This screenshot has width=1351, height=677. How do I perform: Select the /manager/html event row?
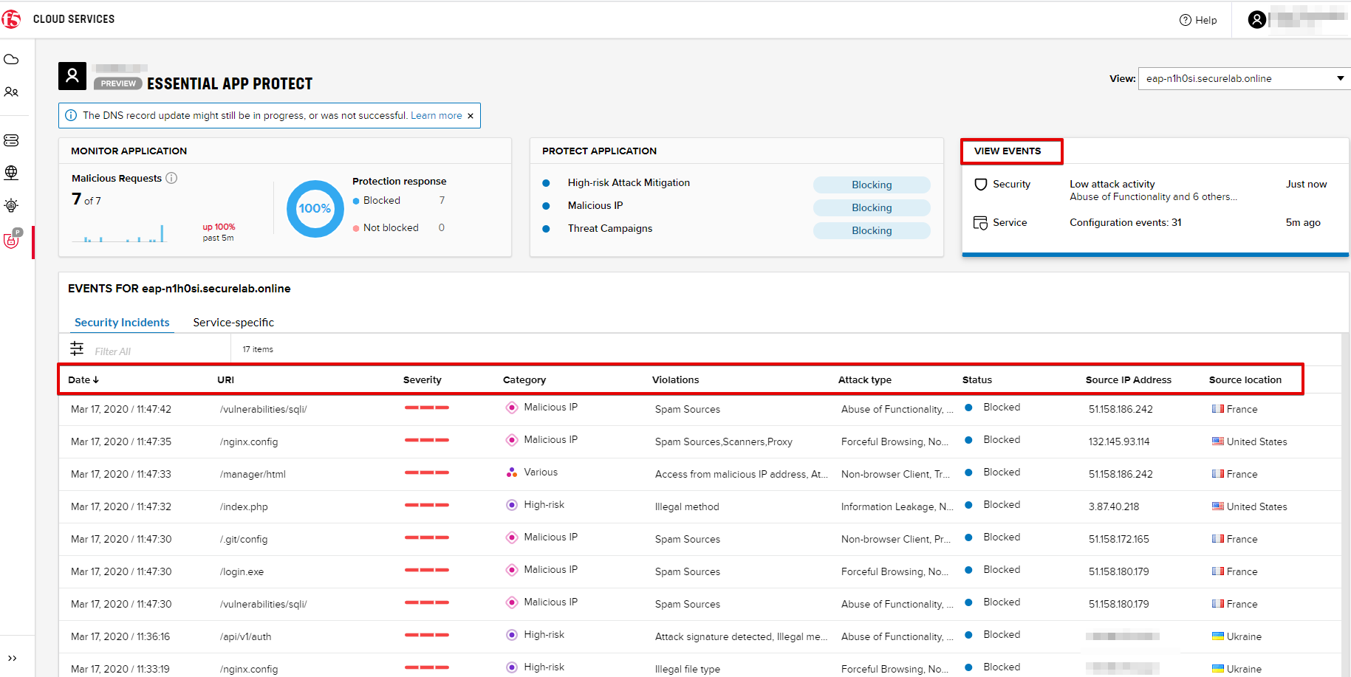[700, 474]
